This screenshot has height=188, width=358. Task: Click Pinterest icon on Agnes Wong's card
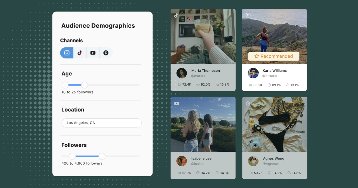coord(248,103)
